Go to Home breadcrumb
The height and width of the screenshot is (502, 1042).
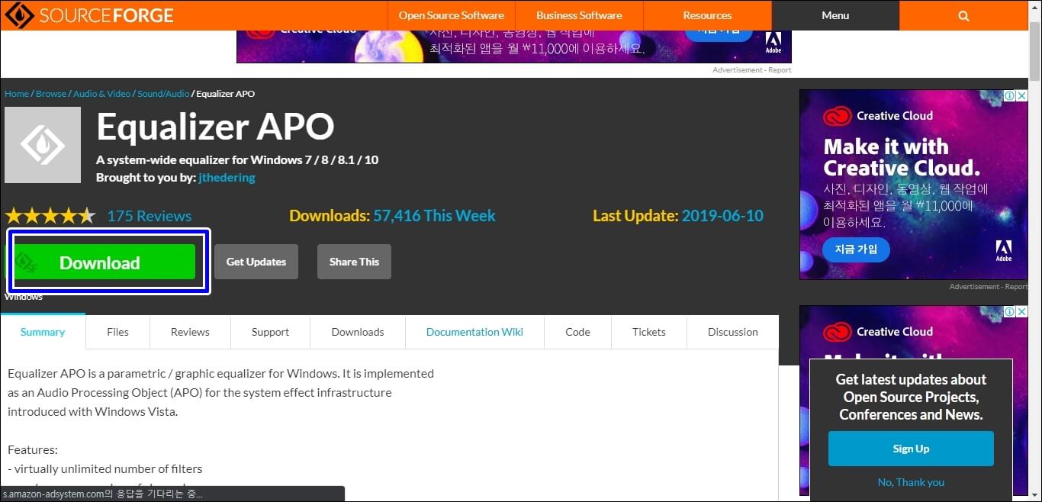[17, 94]
